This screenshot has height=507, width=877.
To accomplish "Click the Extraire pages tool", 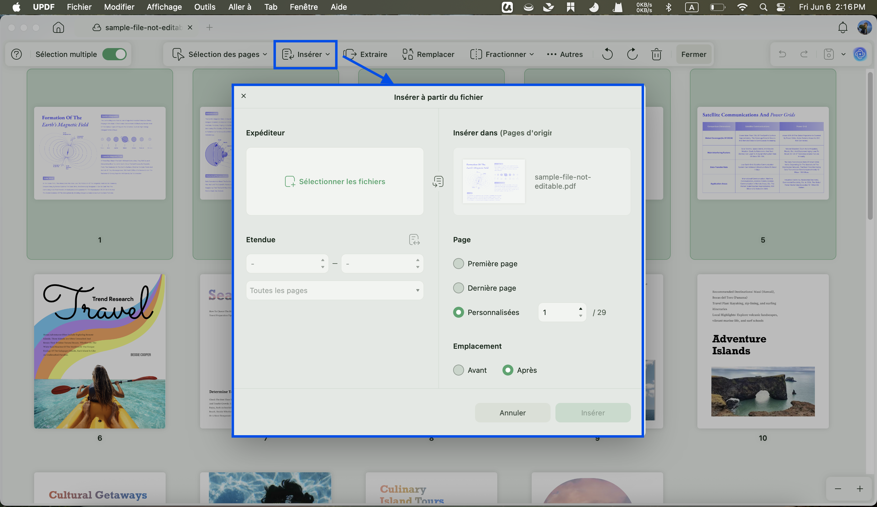I will pos(365,54).
